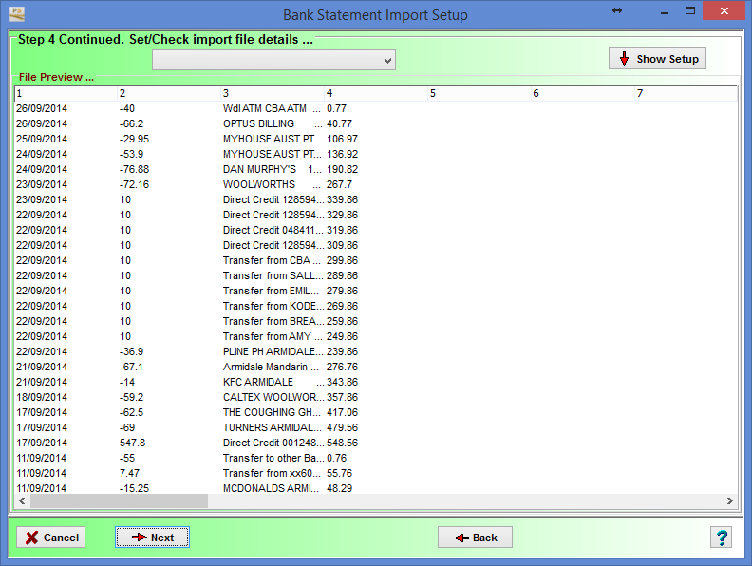
Task: Click the double-arrow icon in title bar
Action: 617,10
